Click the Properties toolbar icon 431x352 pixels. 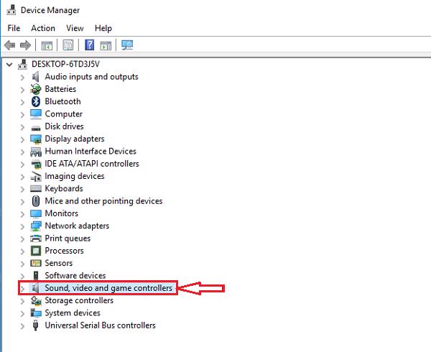[68, 45]
